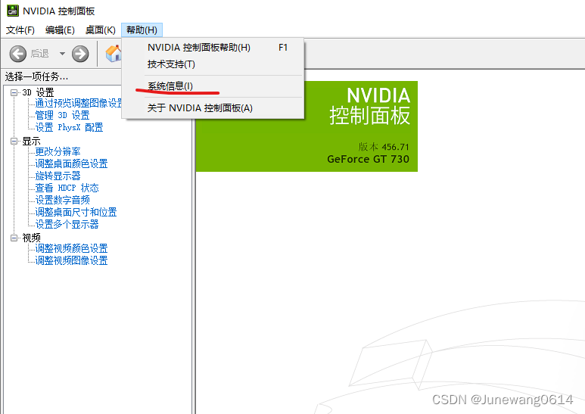585x414 pixels.
Task: Collapse the 视频 tree node
Action: 14,238
